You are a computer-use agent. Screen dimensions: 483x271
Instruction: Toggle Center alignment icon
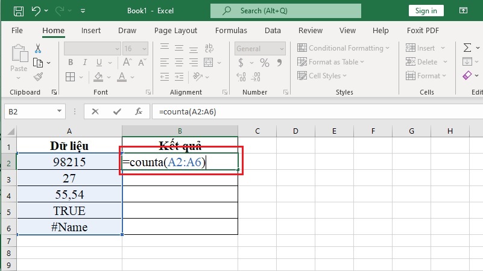(x=179, y=63)
